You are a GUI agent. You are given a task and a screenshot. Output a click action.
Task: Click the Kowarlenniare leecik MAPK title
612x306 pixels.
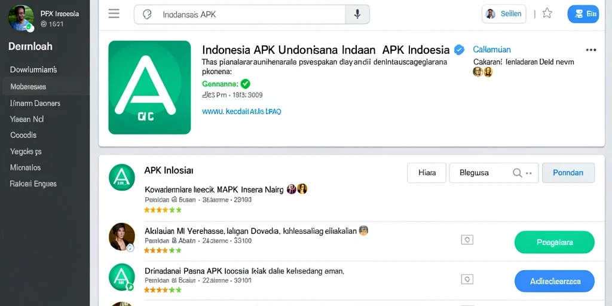[x=214, y=190]
